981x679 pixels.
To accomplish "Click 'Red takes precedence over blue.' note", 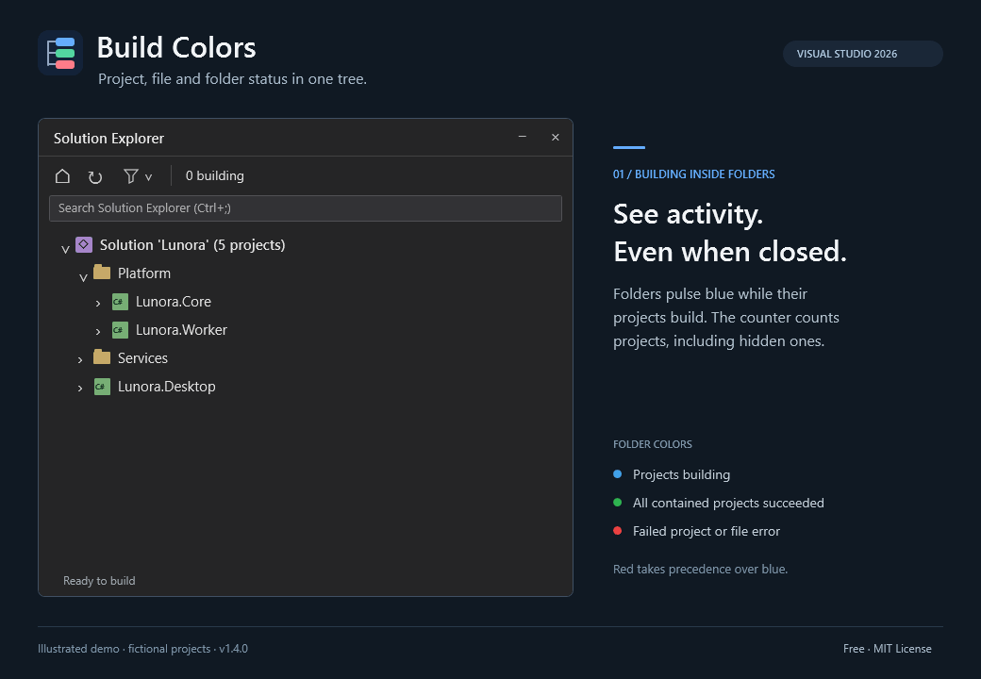I will (700, 569).
